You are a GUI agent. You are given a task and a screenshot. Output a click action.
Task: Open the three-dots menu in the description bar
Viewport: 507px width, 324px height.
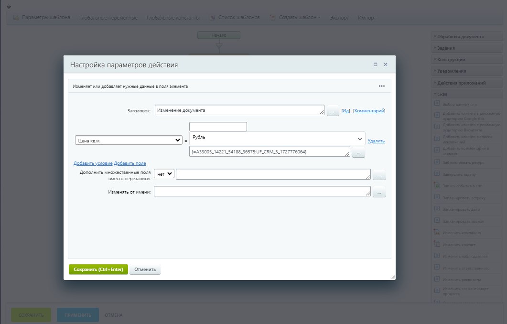coord(381,86)
